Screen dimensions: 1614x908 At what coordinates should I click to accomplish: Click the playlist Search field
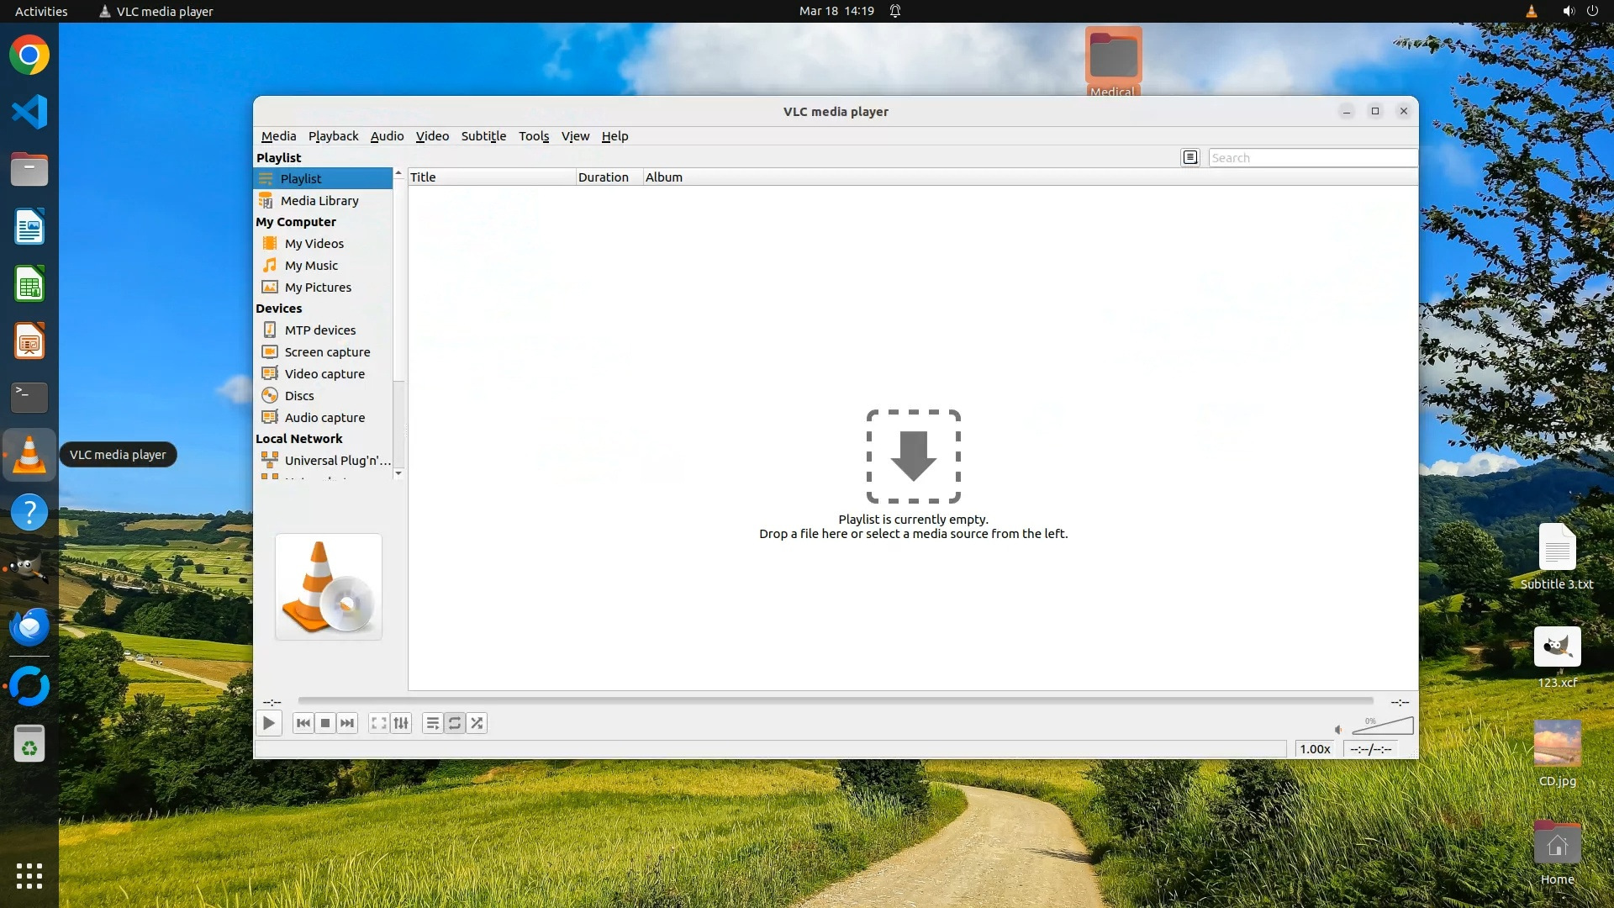click(1311, 158)
